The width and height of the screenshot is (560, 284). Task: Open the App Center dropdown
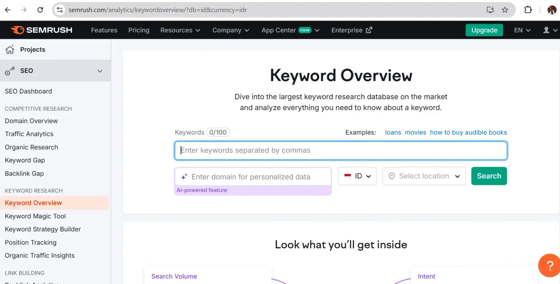click(290, 30)
